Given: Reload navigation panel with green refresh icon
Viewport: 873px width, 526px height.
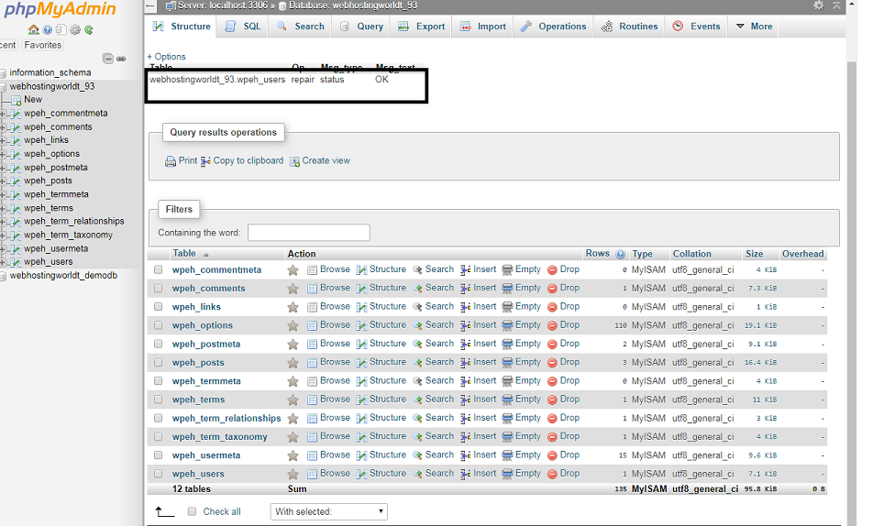Looking at the screenshot, I should (89, 29).
